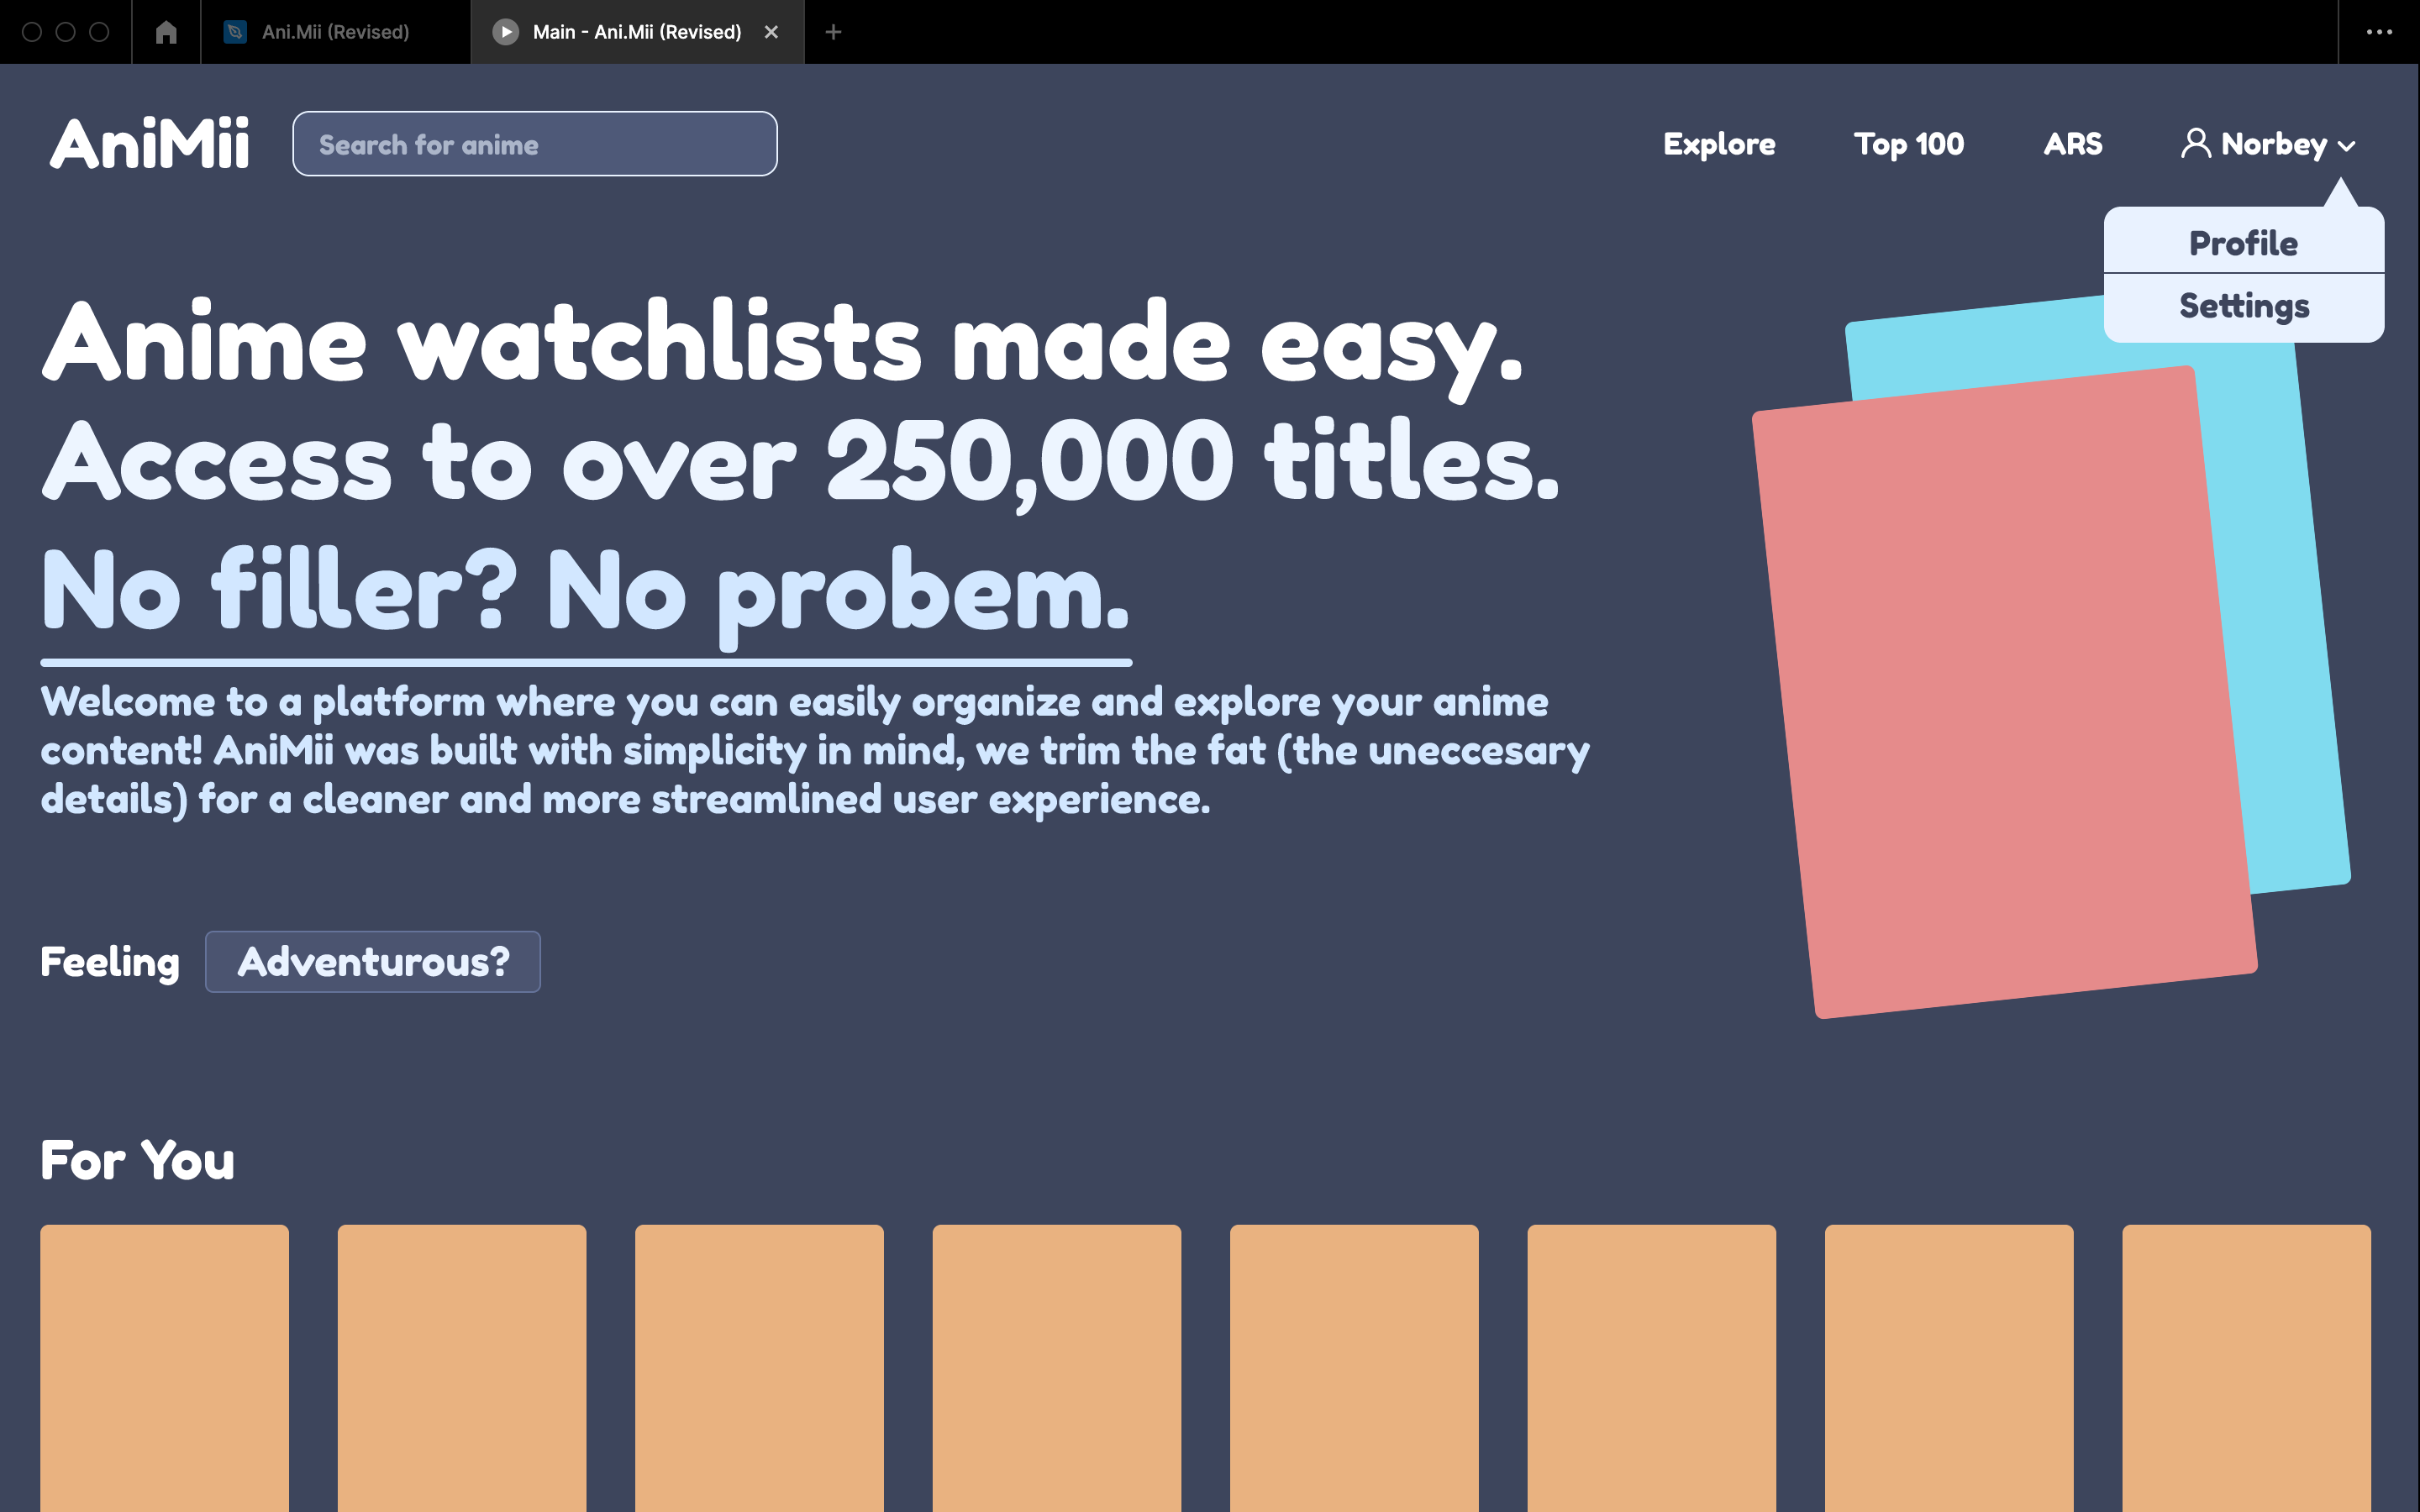Click the AniMii logo
This screenshot has height=1512, width=2420.
click(150, 144)
